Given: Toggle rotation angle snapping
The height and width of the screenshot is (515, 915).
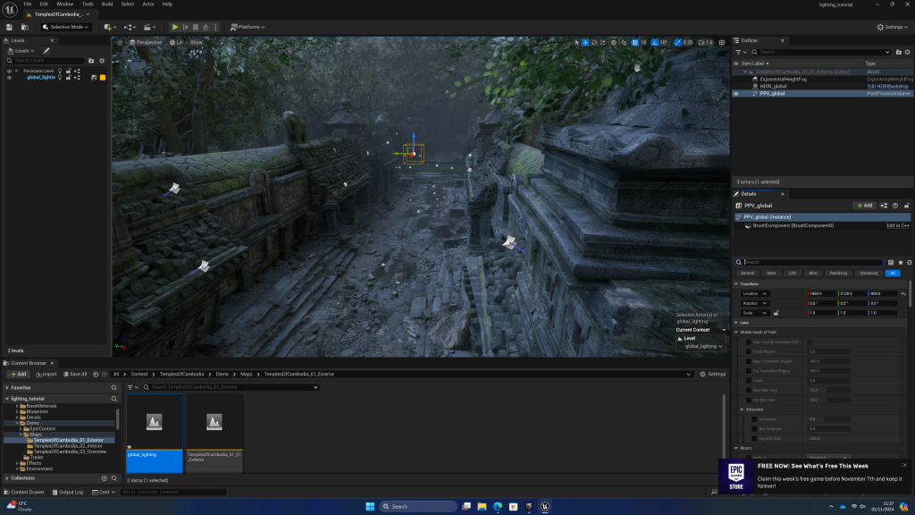Looking at the screenshot, I should 655,42.
